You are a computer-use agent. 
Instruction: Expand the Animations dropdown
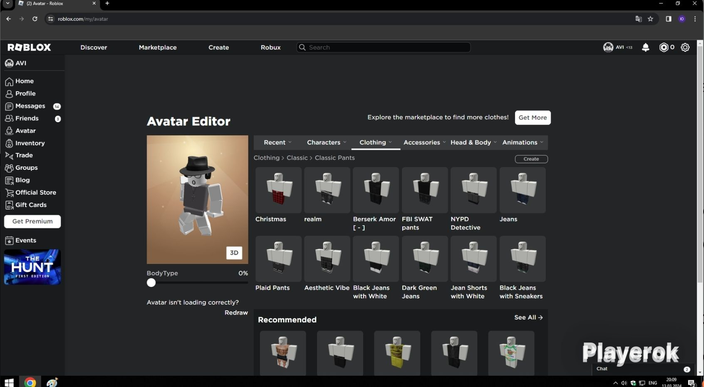523,142
